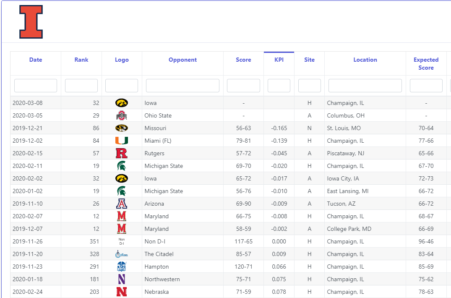Click the Ohio State logo
This screenshot has width=451, height=298.
tap(122, 115)
